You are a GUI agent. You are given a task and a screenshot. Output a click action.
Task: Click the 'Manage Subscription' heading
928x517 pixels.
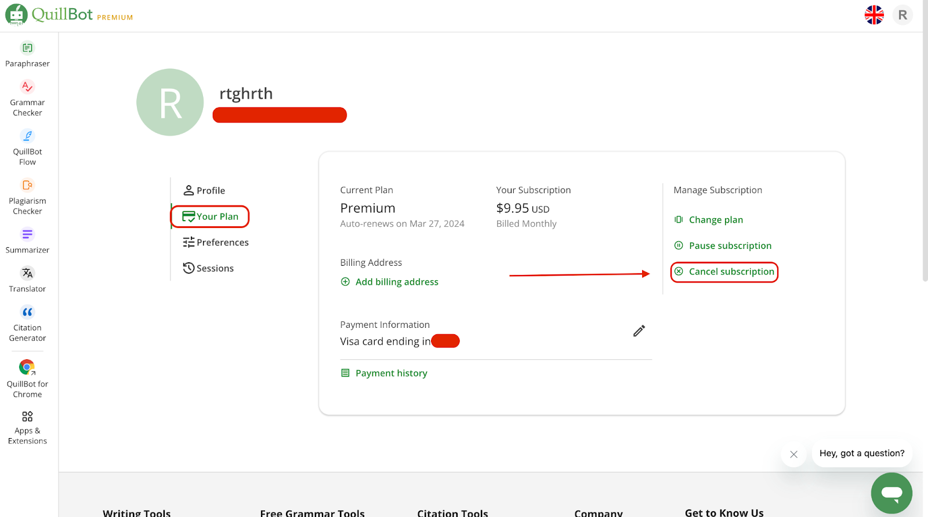pyautogui.click(x=717, y=190)
